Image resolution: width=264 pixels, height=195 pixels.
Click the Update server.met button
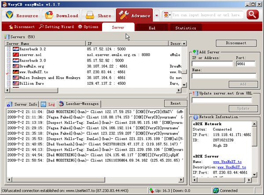coord(243,108)
